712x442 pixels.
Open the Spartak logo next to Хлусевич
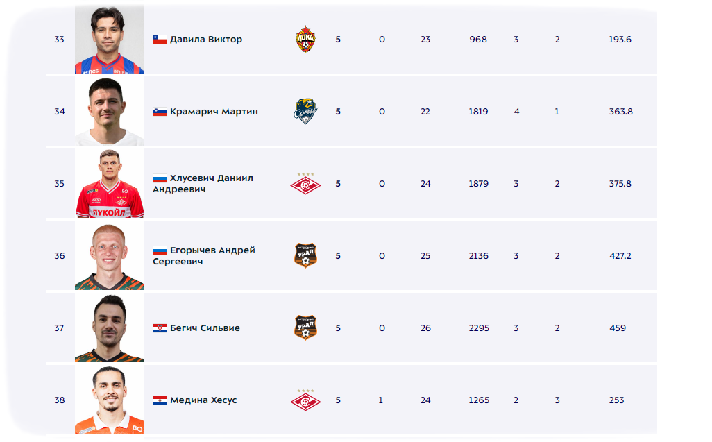305,183
